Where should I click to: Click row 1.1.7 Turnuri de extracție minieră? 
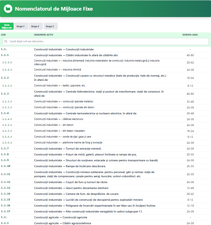68,149
